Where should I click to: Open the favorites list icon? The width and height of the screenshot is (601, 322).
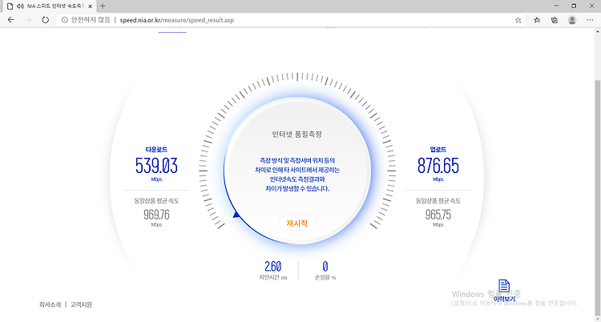pyautogui.click(x=537, y=20)
